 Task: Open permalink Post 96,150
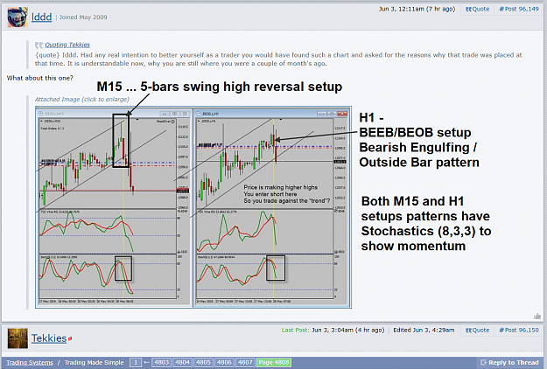(519, 330)
